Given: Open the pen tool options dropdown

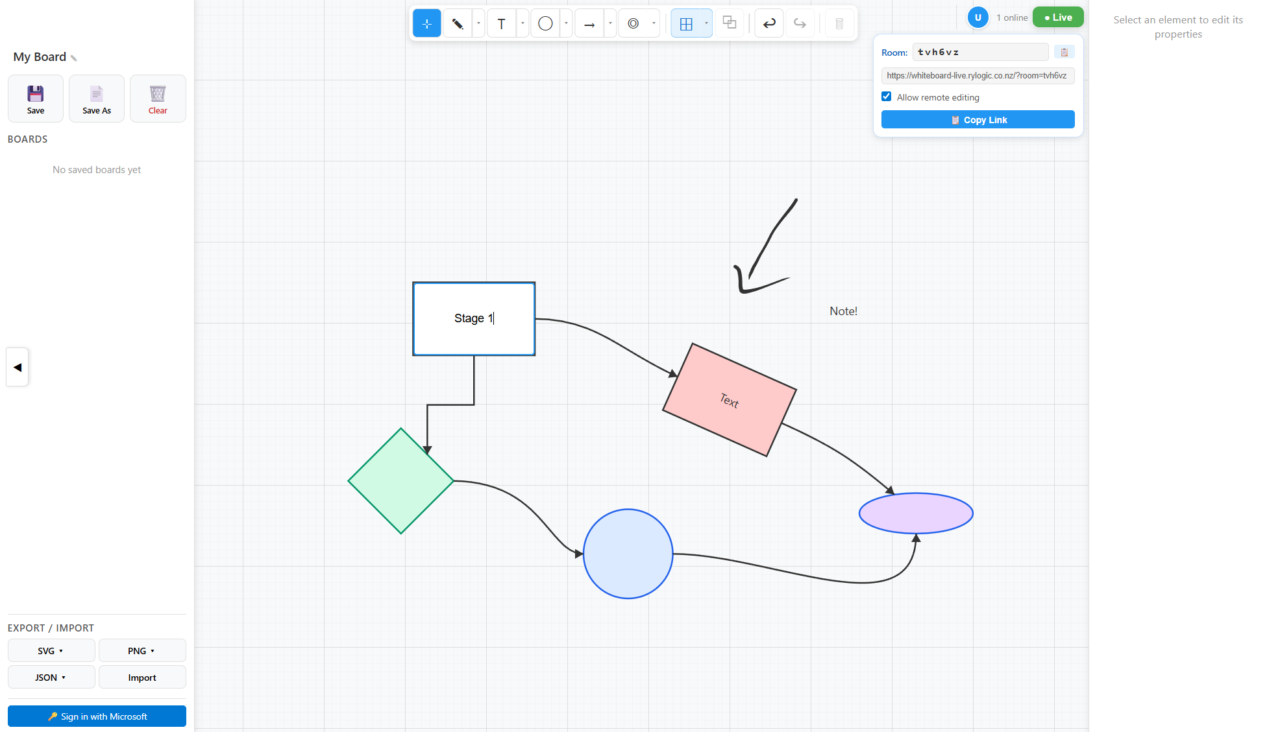Looking at the screenshot, I should pos(478,23).
